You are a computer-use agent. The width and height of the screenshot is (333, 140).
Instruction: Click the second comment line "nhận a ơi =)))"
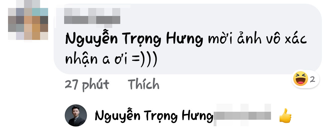[111, 59]
